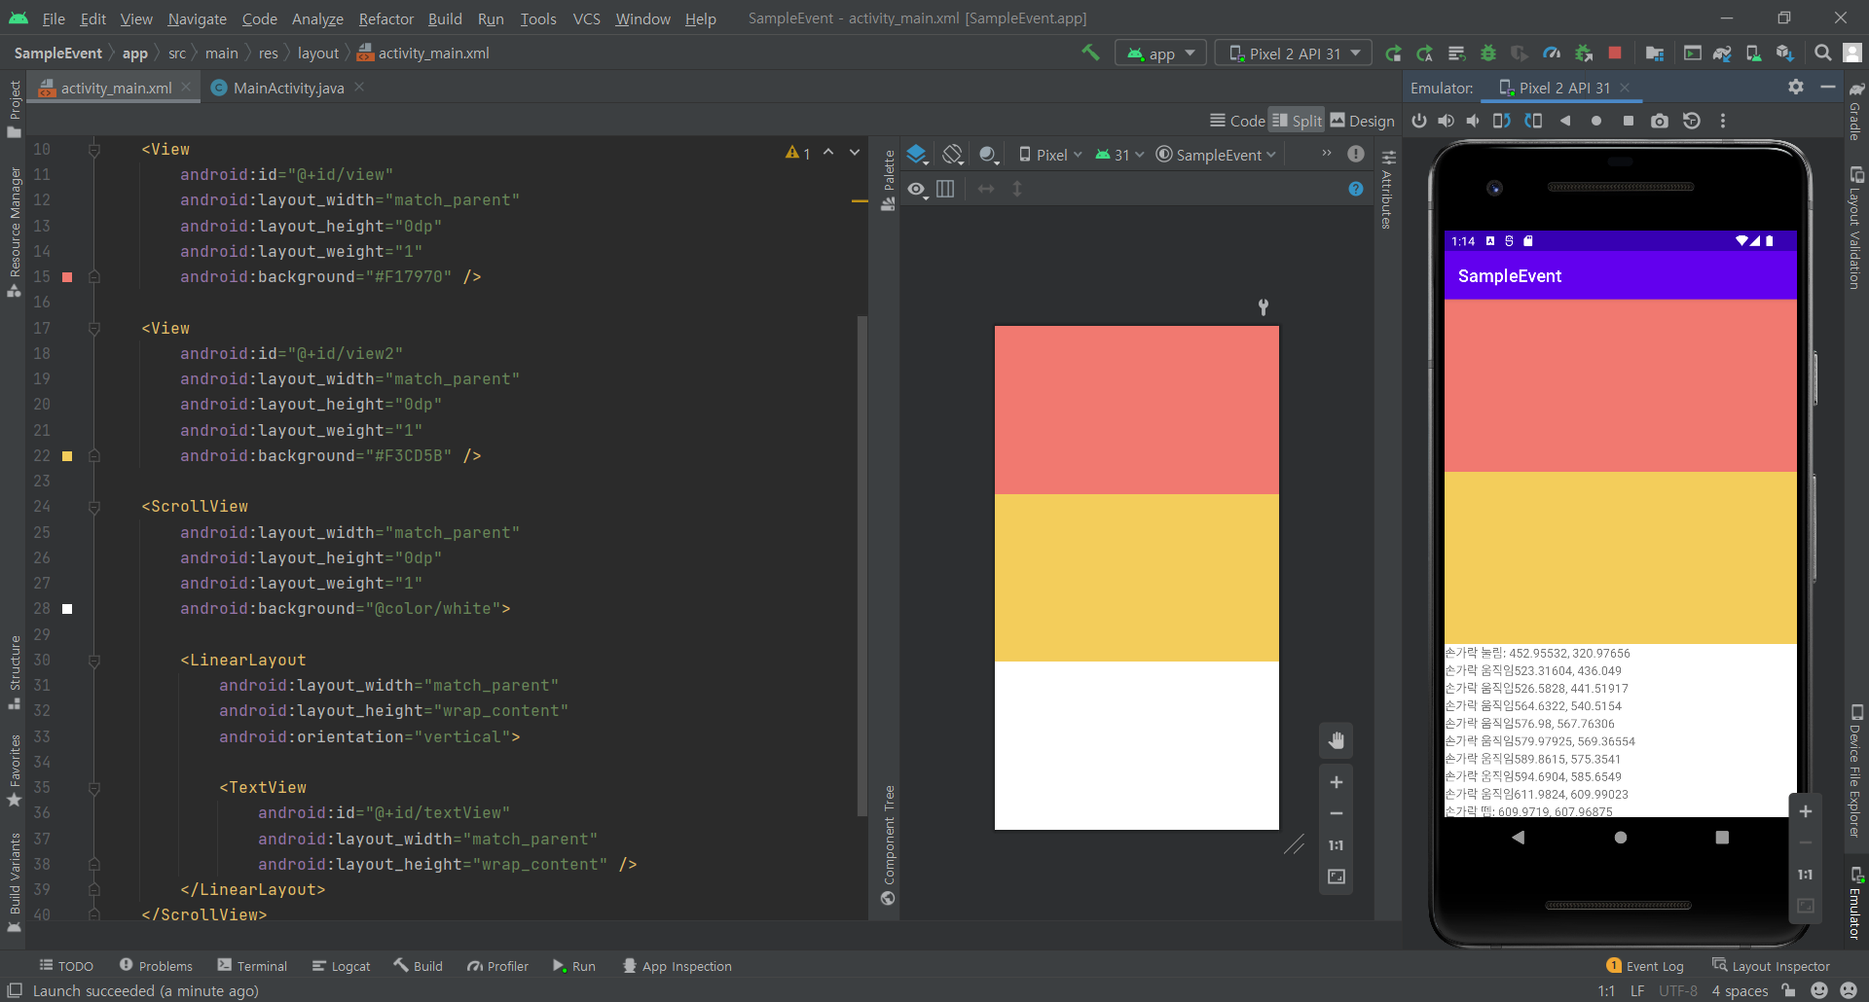This screenshot has width=1869, height=1002.
Task: Click the #F3CD5B color swatch in gutter
Action: [67, 455]
